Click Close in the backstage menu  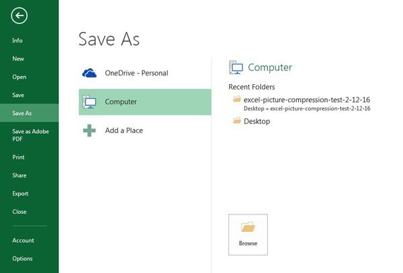click(x=19, y=212)
